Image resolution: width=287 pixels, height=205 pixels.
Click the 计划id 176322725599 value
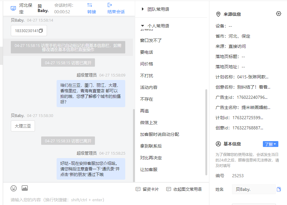248,118
